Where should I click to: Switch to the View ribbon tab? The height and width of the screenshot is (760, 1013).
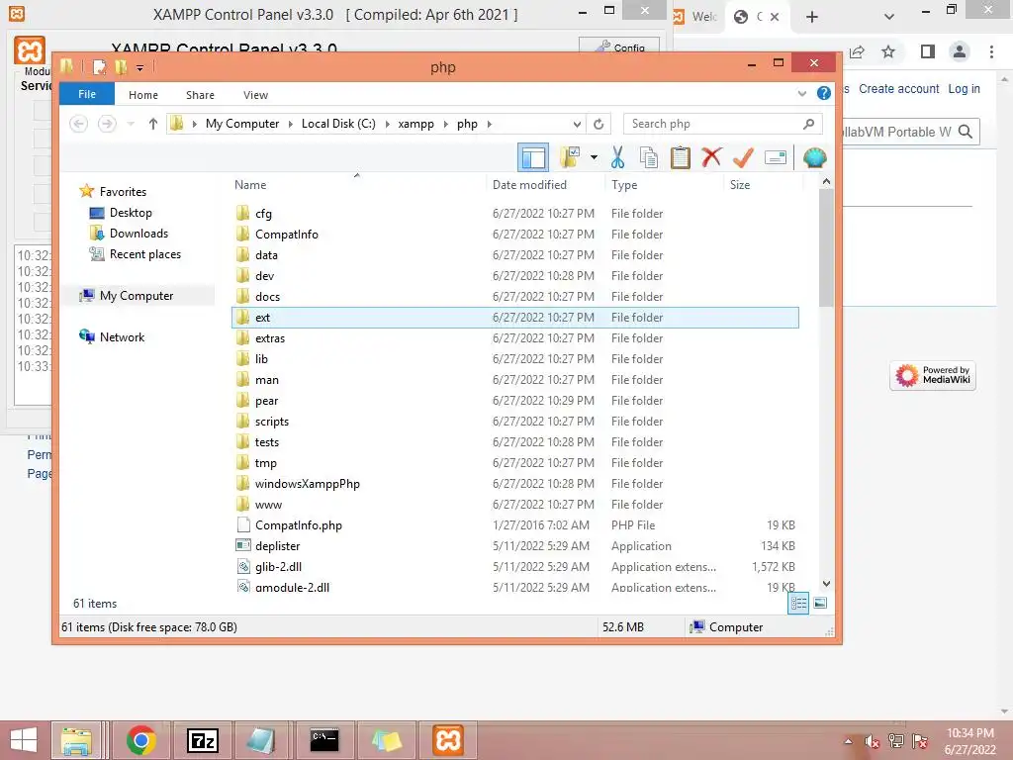click(x=255, y=94)
